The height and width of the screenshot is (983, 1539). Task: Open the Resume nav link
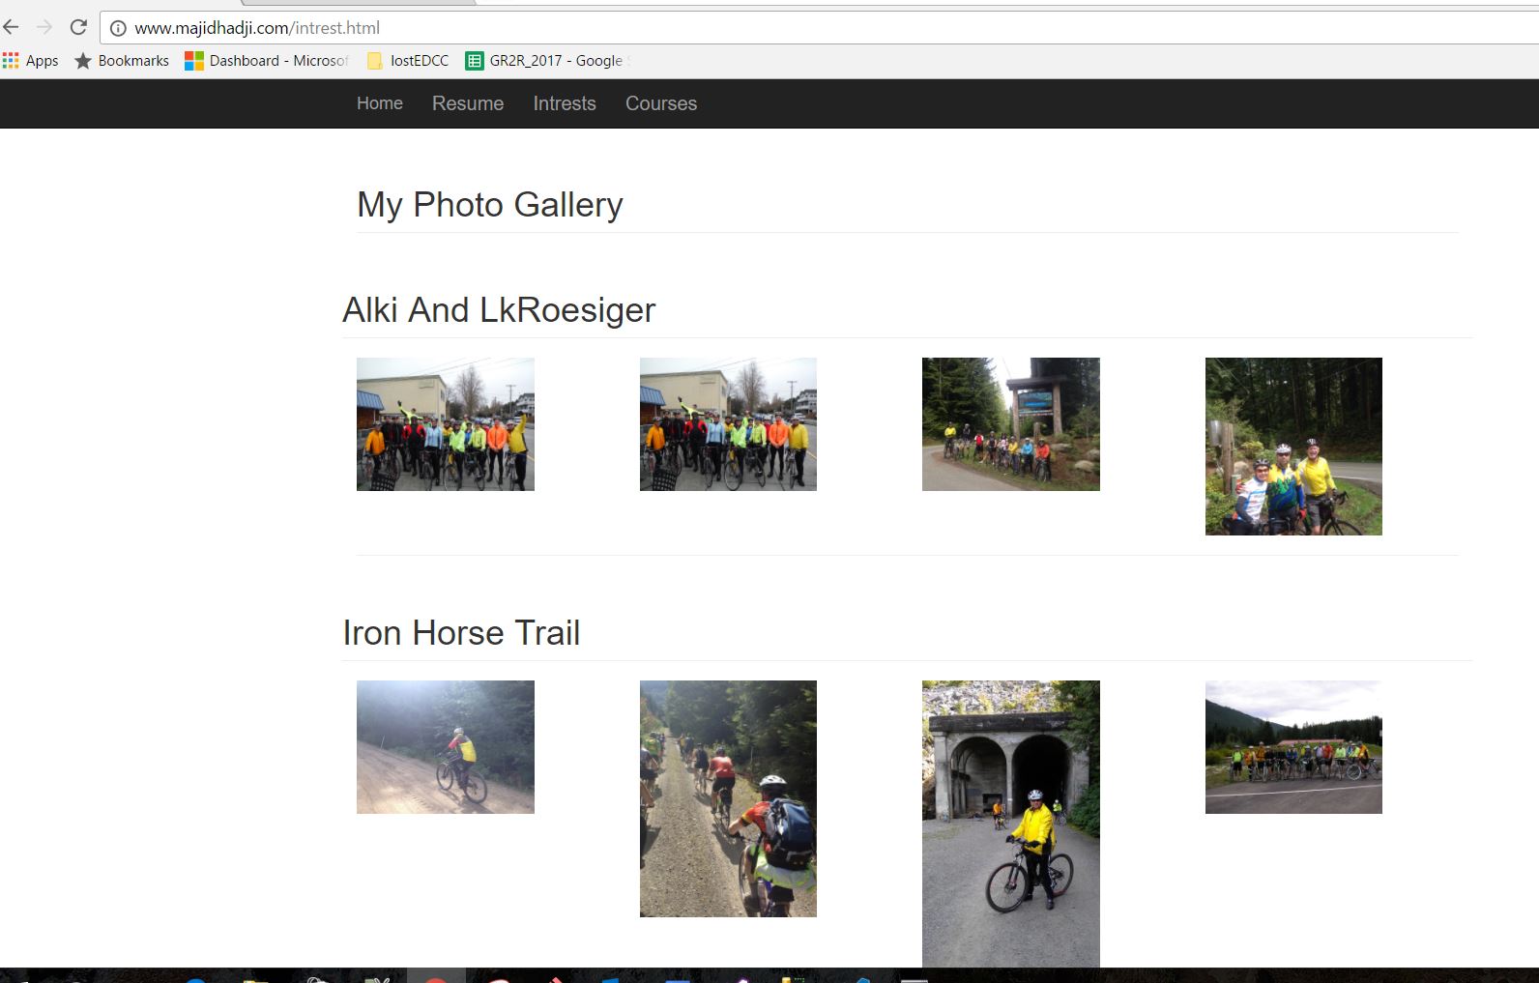tap(468, 103)
